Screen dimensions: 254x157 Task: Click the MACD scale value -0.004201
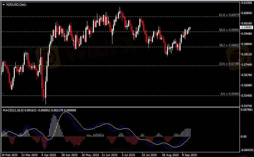(x=247, y=149)
